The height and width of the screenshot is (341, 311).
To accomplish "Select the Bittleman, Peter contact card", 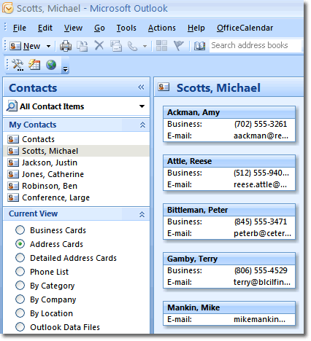I will click(229, 222).
